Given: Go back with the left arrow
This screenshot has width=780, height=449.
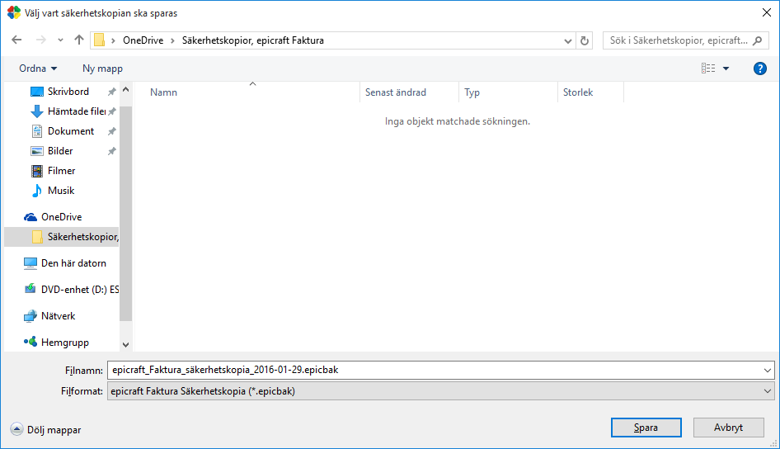Looking at the screenshot, I should pos(16,40).
